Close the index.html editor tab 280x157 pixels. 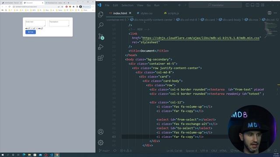tap(130, 13)
